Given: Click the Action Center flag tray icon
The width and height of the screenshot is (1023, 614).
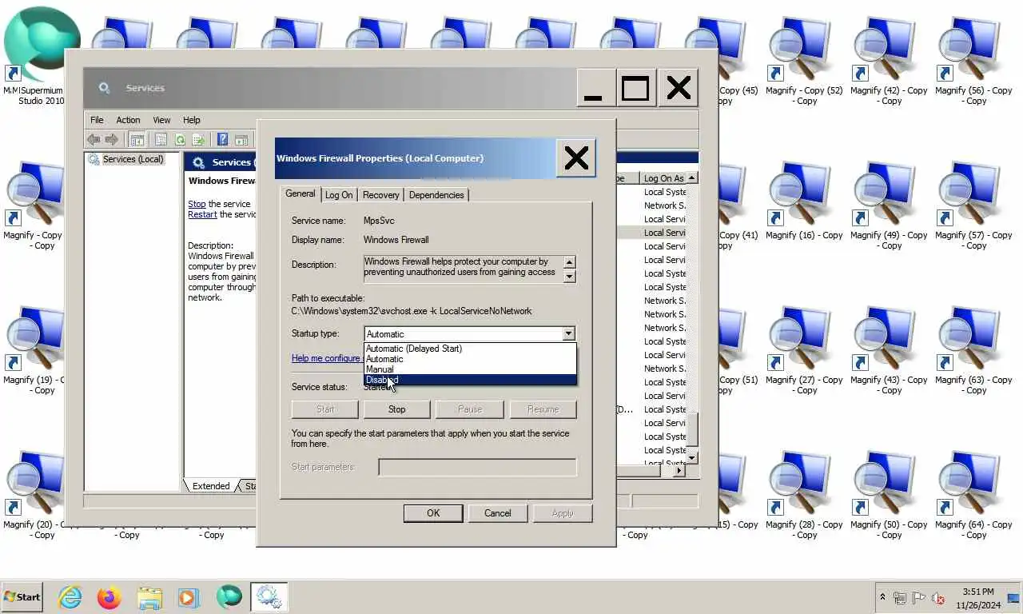Looking at the screenshot, I should coord(919,597).
